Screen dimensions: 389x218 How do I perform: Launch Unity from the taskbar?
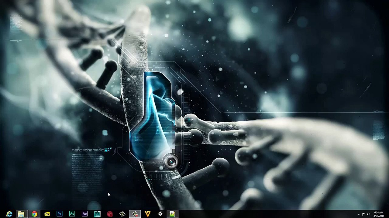pyautogui.click(x=160, y=214)
